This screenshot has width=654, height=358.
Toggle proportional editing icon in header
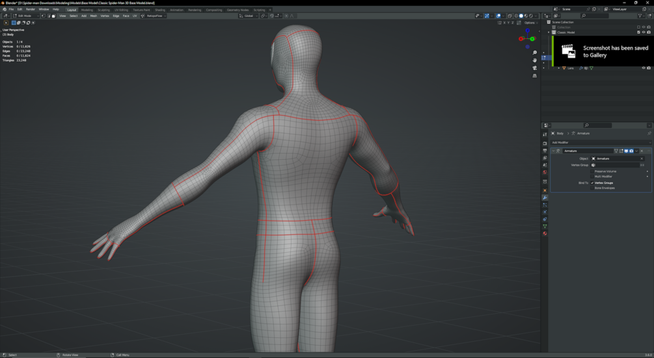286,16
